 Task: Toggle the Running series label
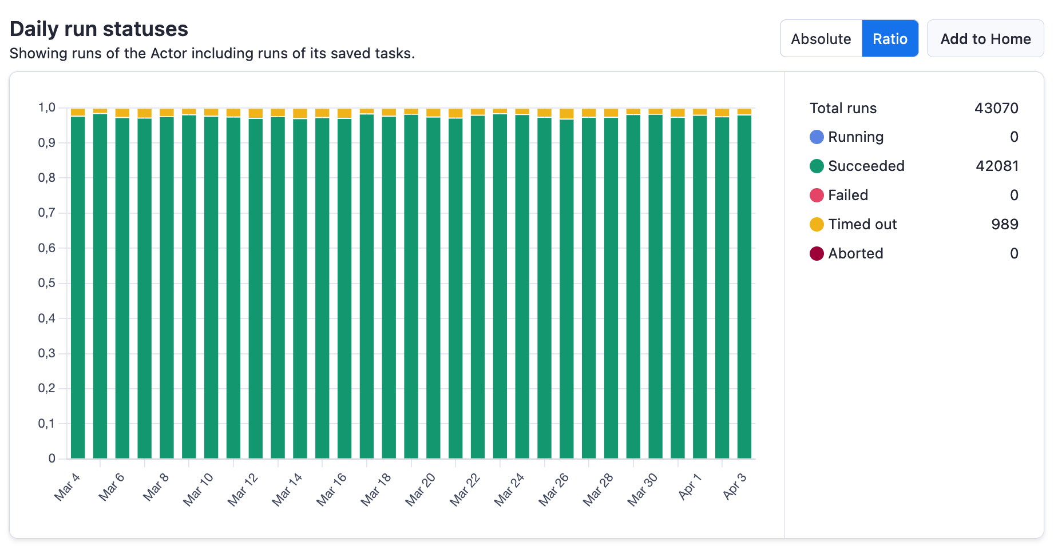(855, 137)
